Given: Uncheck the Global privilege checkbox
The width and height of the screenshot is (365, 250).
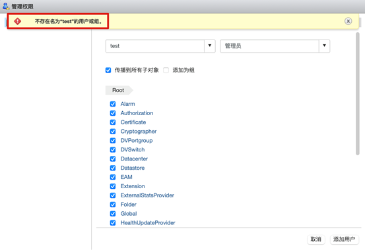Looking at the screenshot, I should [113, 214].
